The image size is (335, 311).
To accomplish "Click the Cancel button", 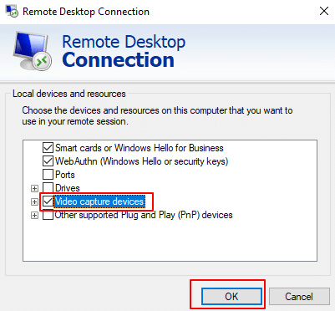I will (x=299, y=297).
